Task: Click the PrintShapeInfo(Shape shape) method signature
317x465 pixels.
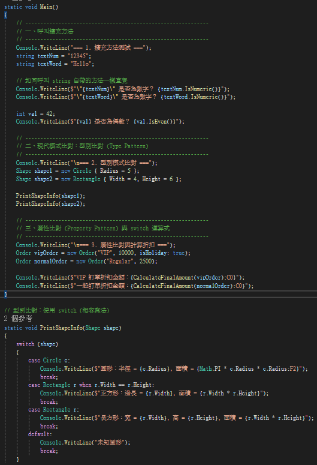Action: (63, 328)
